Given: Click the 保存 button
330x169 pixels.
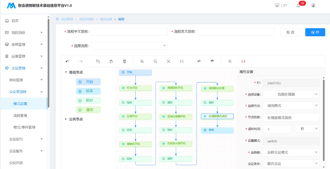Looking at the screenshot, I should [315, 32].
